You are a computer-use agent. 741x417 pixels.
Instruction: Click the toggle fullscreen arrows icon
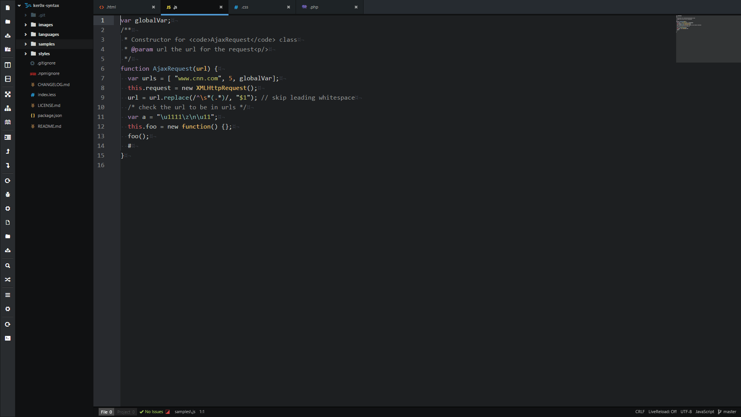7,94
